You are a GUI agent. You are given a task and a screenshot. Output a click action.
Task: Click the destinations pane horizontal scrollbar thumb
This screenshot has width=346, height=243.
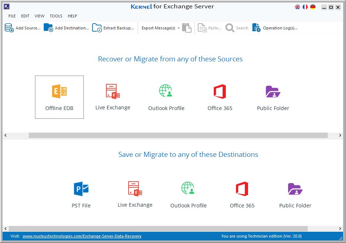click(x=158, y=229)
